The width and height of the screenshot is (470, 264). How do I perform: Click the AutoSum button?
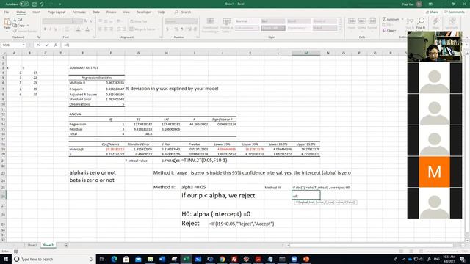pyautogui.click(x=391, y=19)
